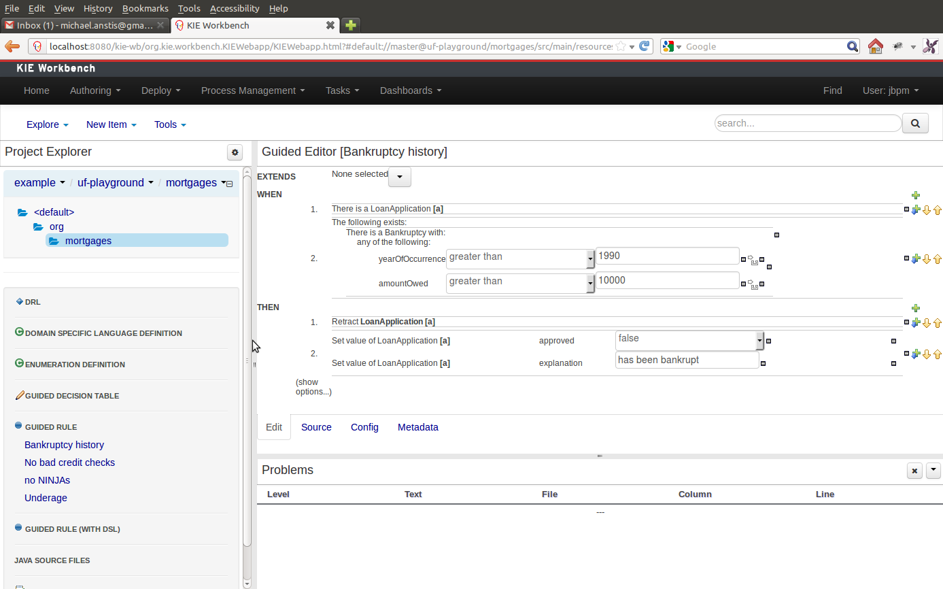
Task: Click green plus to add WHEN condition
Action: point(915,195)
